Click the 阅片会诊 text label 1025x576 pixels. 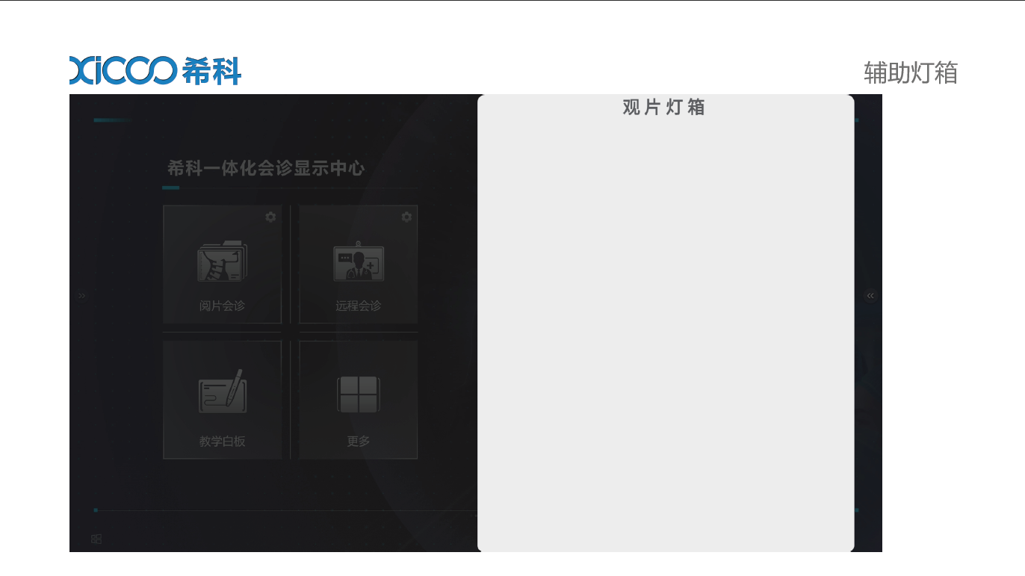(222, 306)
